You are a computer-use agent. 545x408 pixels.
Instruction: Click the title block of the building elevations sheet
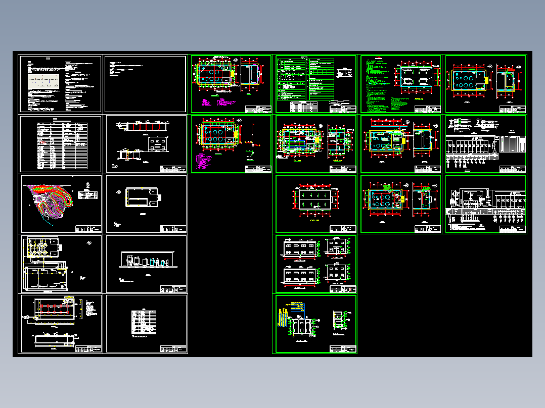click(x=343, y=289)
